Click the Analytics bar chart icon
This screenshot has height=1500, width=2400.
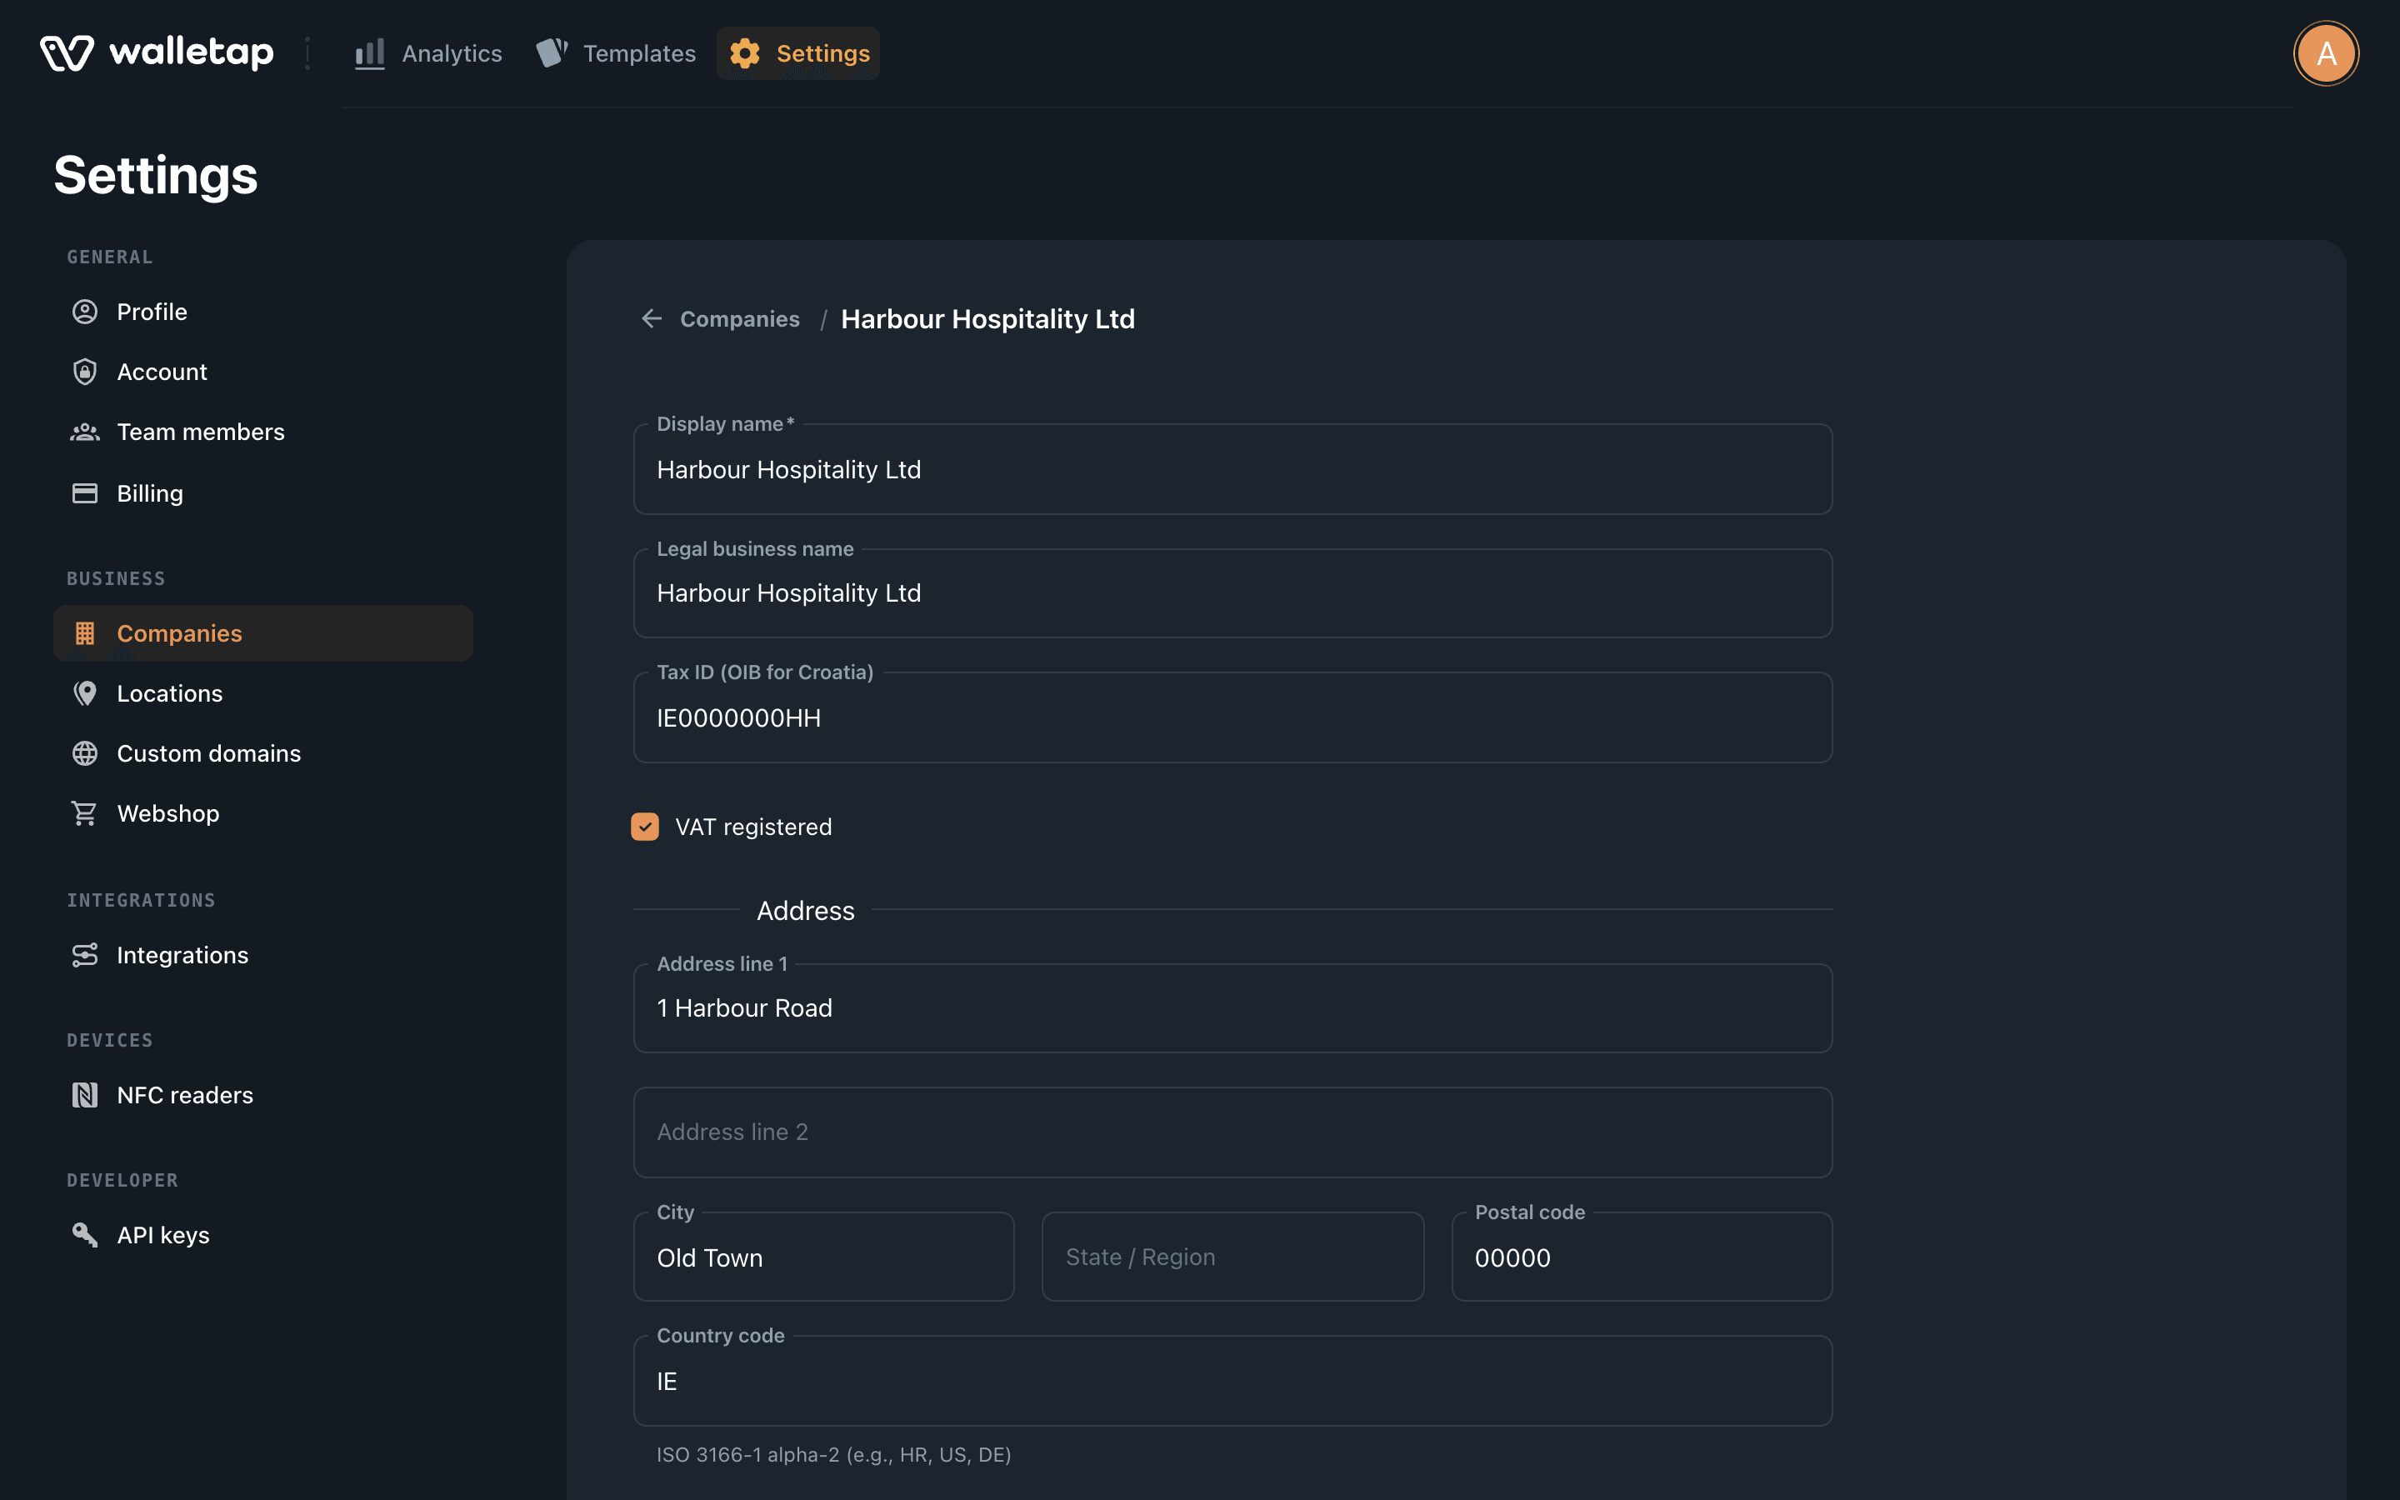point(370,53)
